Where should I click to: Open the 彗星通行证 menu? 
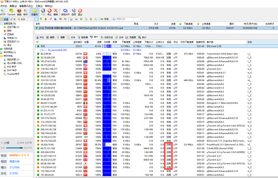(26, 6)
